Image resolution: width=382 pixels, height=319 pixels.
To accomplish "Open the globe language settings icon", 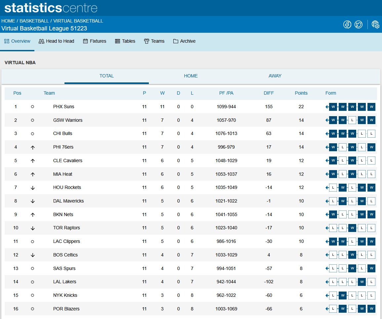I will point(375,24).
